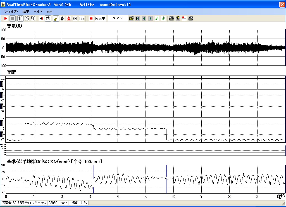The height and width of the screenshot is (207, 286).
Task: Click the D key on the scale keyboard
Action: coord(3,129)
